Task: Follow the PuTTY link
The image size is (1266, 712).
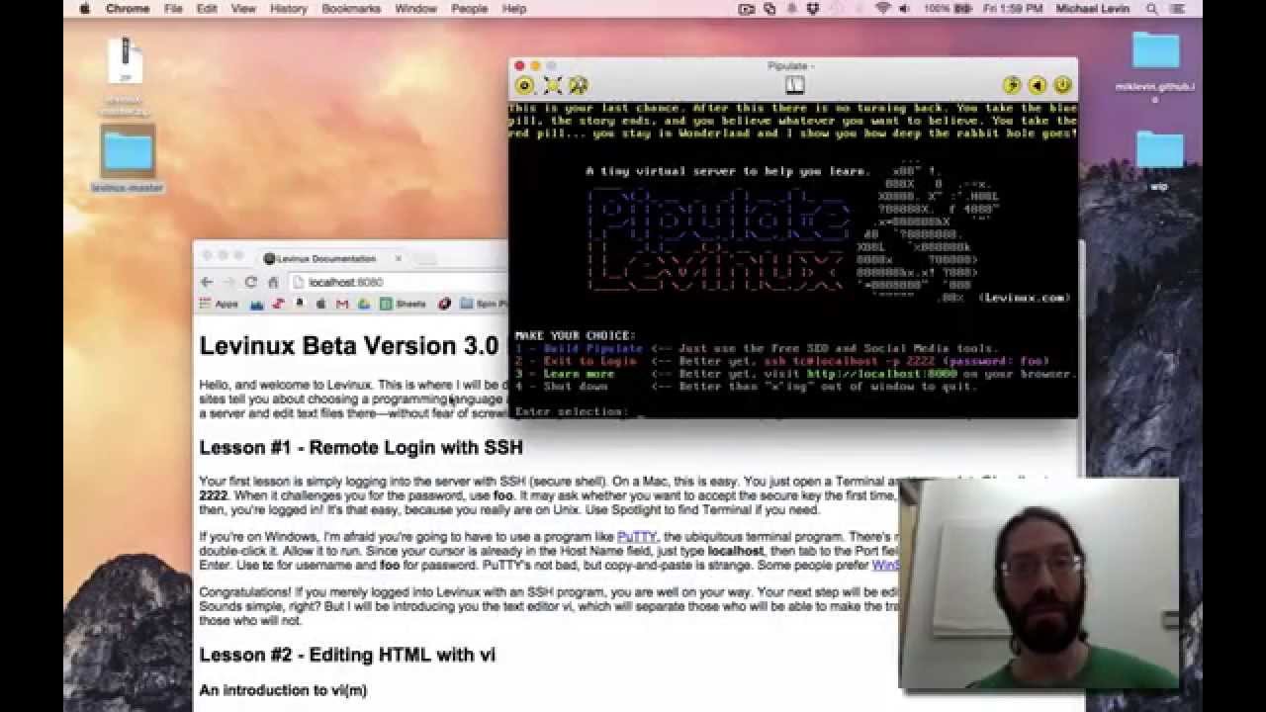Action: tap(637, 537)
